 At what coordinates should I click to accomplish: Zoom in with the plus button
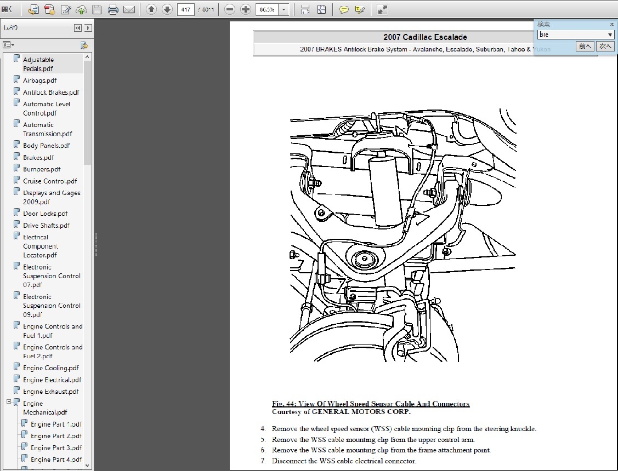[x=246, y=9]
